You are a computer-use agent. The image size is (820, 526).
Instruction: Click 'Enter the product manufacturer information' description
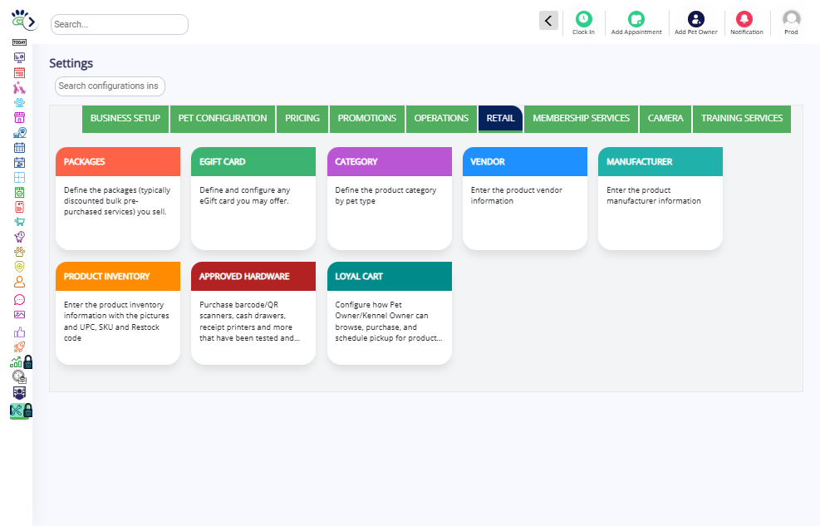tap(654, 195)
